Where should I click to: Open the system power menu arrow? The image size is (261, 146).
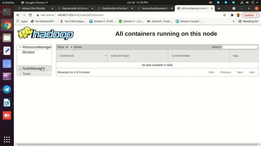(257, 2)
